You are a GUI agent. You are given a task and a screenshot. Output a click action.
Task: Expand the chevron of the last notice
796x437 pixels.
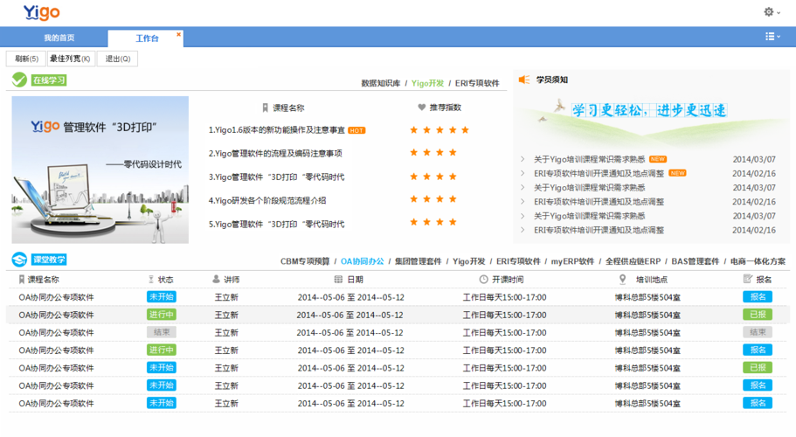(x=523, y=231)
